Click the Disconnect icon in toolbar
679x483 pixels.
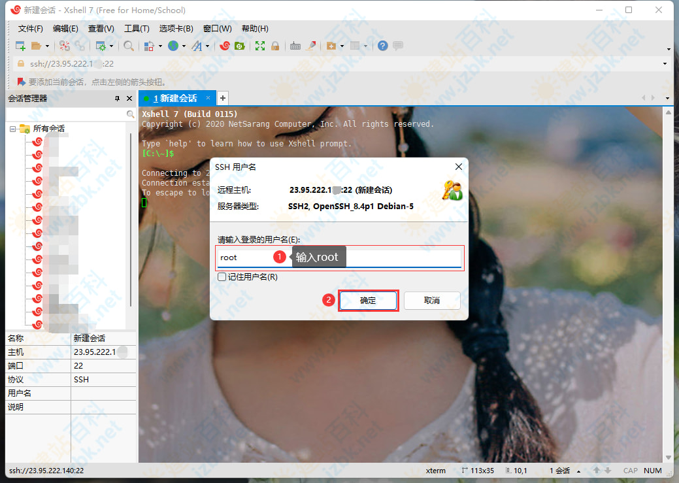(x=65, y=46)
